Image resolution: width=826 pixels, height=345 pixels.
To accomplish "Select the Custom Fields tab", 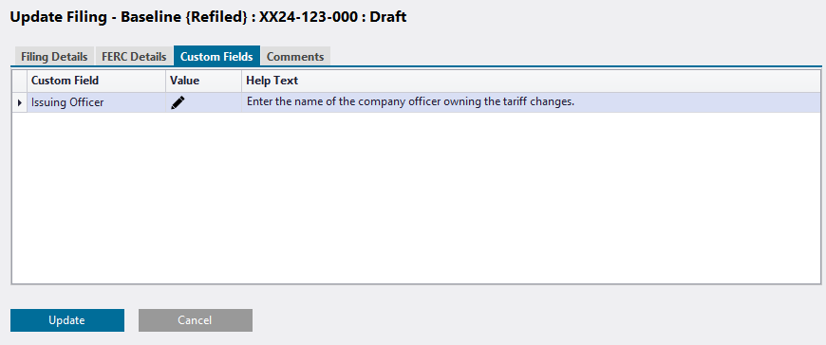I will tap(216, 56).
